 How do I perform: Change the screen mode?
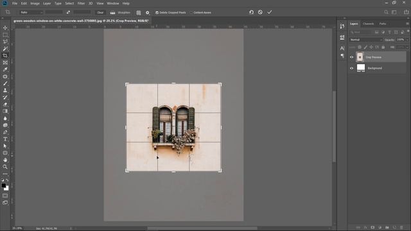coord(5,203)
